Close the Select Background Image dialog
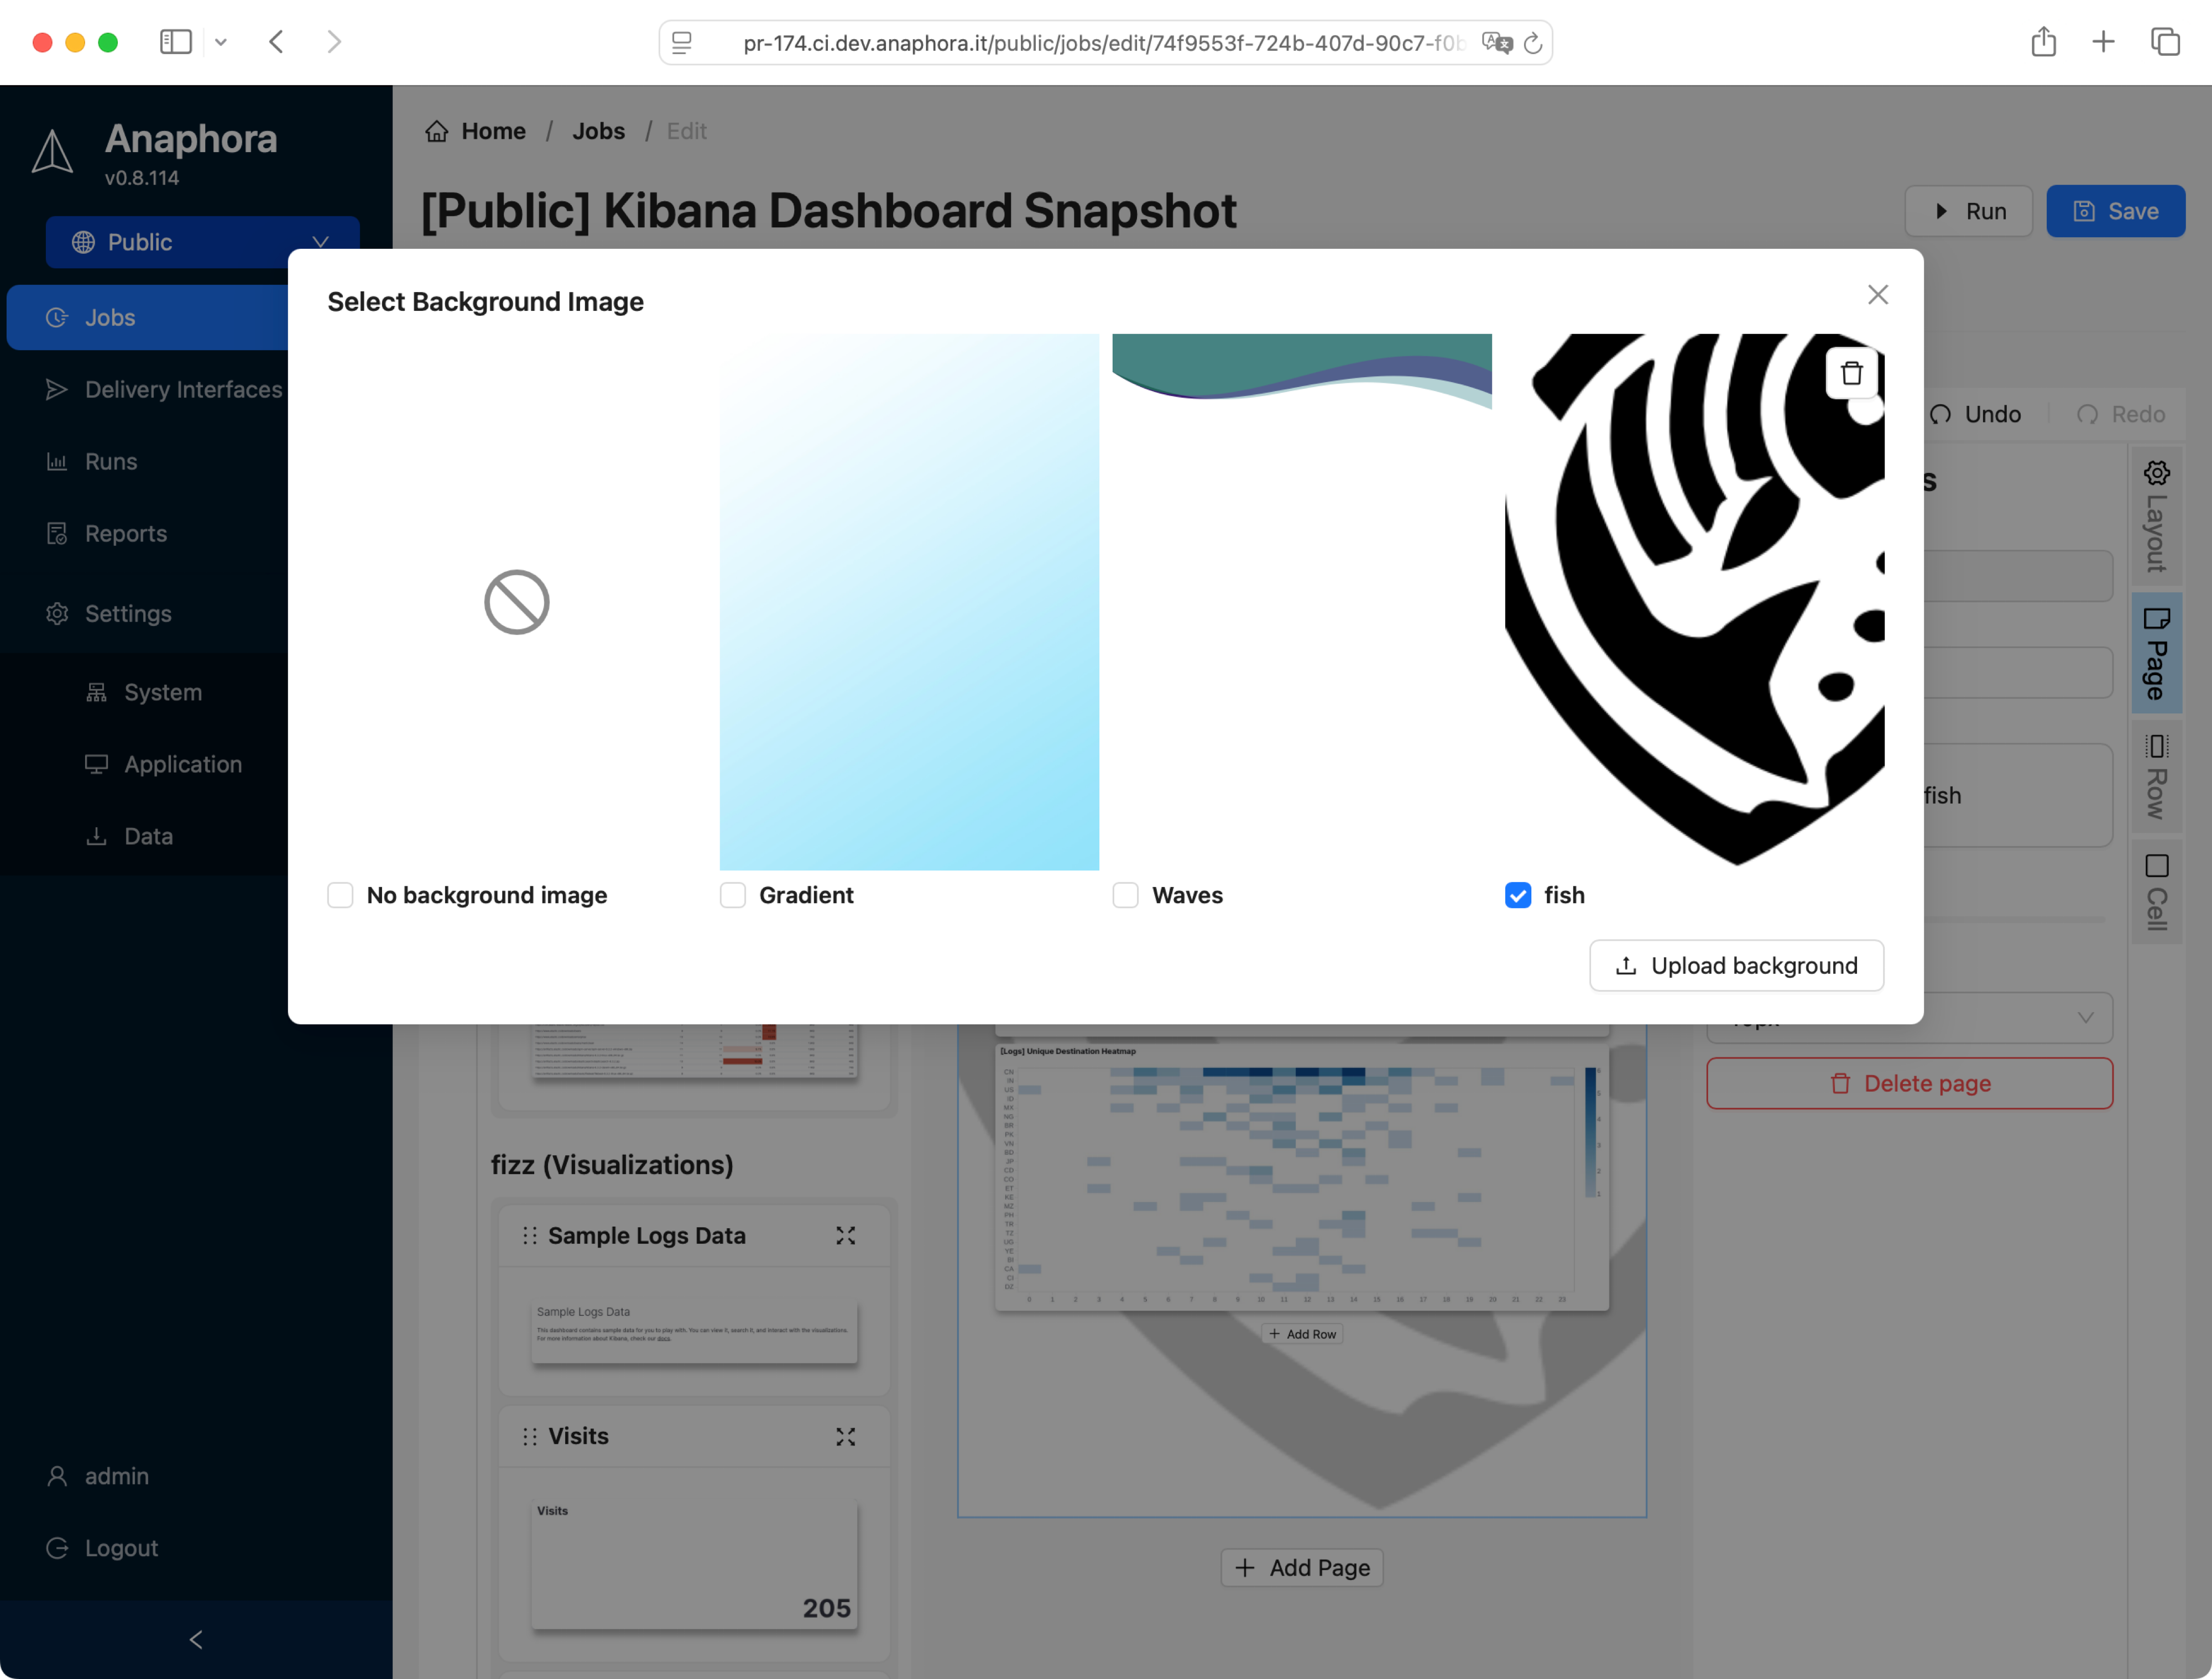Screen dimensions: 2212x1679 click(x=1877, y=295)
